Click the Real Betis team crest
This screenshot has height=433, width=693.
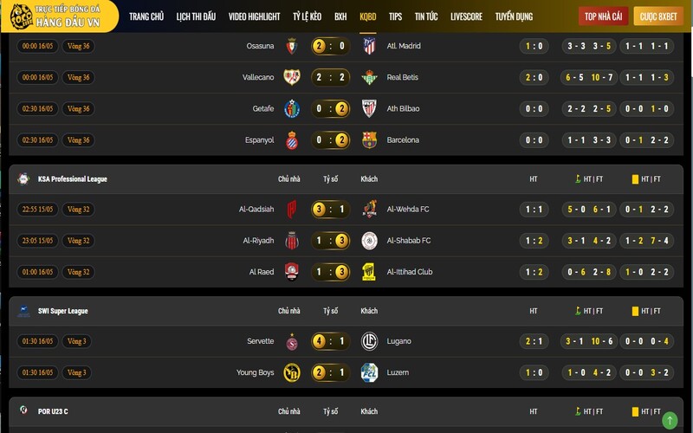[369, 78]
